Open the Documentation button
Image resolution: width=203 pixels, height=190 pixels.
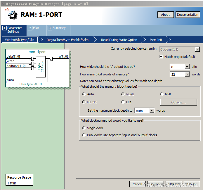[x=188, y=15]
